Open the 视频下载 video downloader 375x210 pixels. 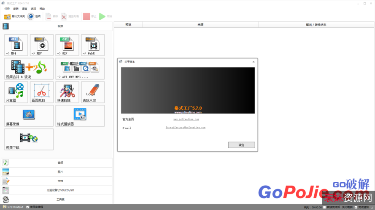(x=29, y=139)
